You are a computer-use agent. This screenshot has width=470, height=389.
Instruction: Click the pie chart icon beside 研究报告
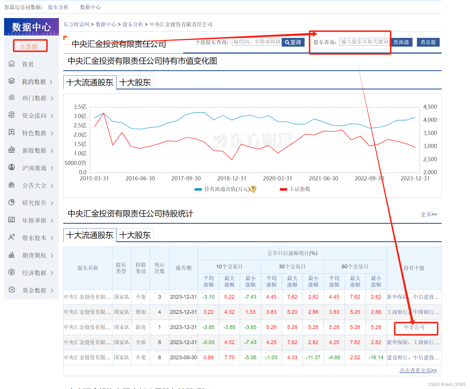tap(11, 202)
